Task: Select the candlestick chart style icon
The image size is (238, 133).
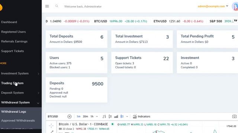Action: (x=110, y=116)
